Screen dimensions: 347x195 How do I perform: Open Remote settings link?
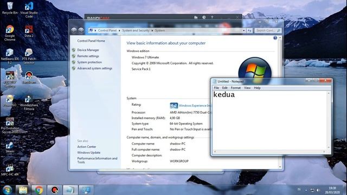click(x=88, y=56)
